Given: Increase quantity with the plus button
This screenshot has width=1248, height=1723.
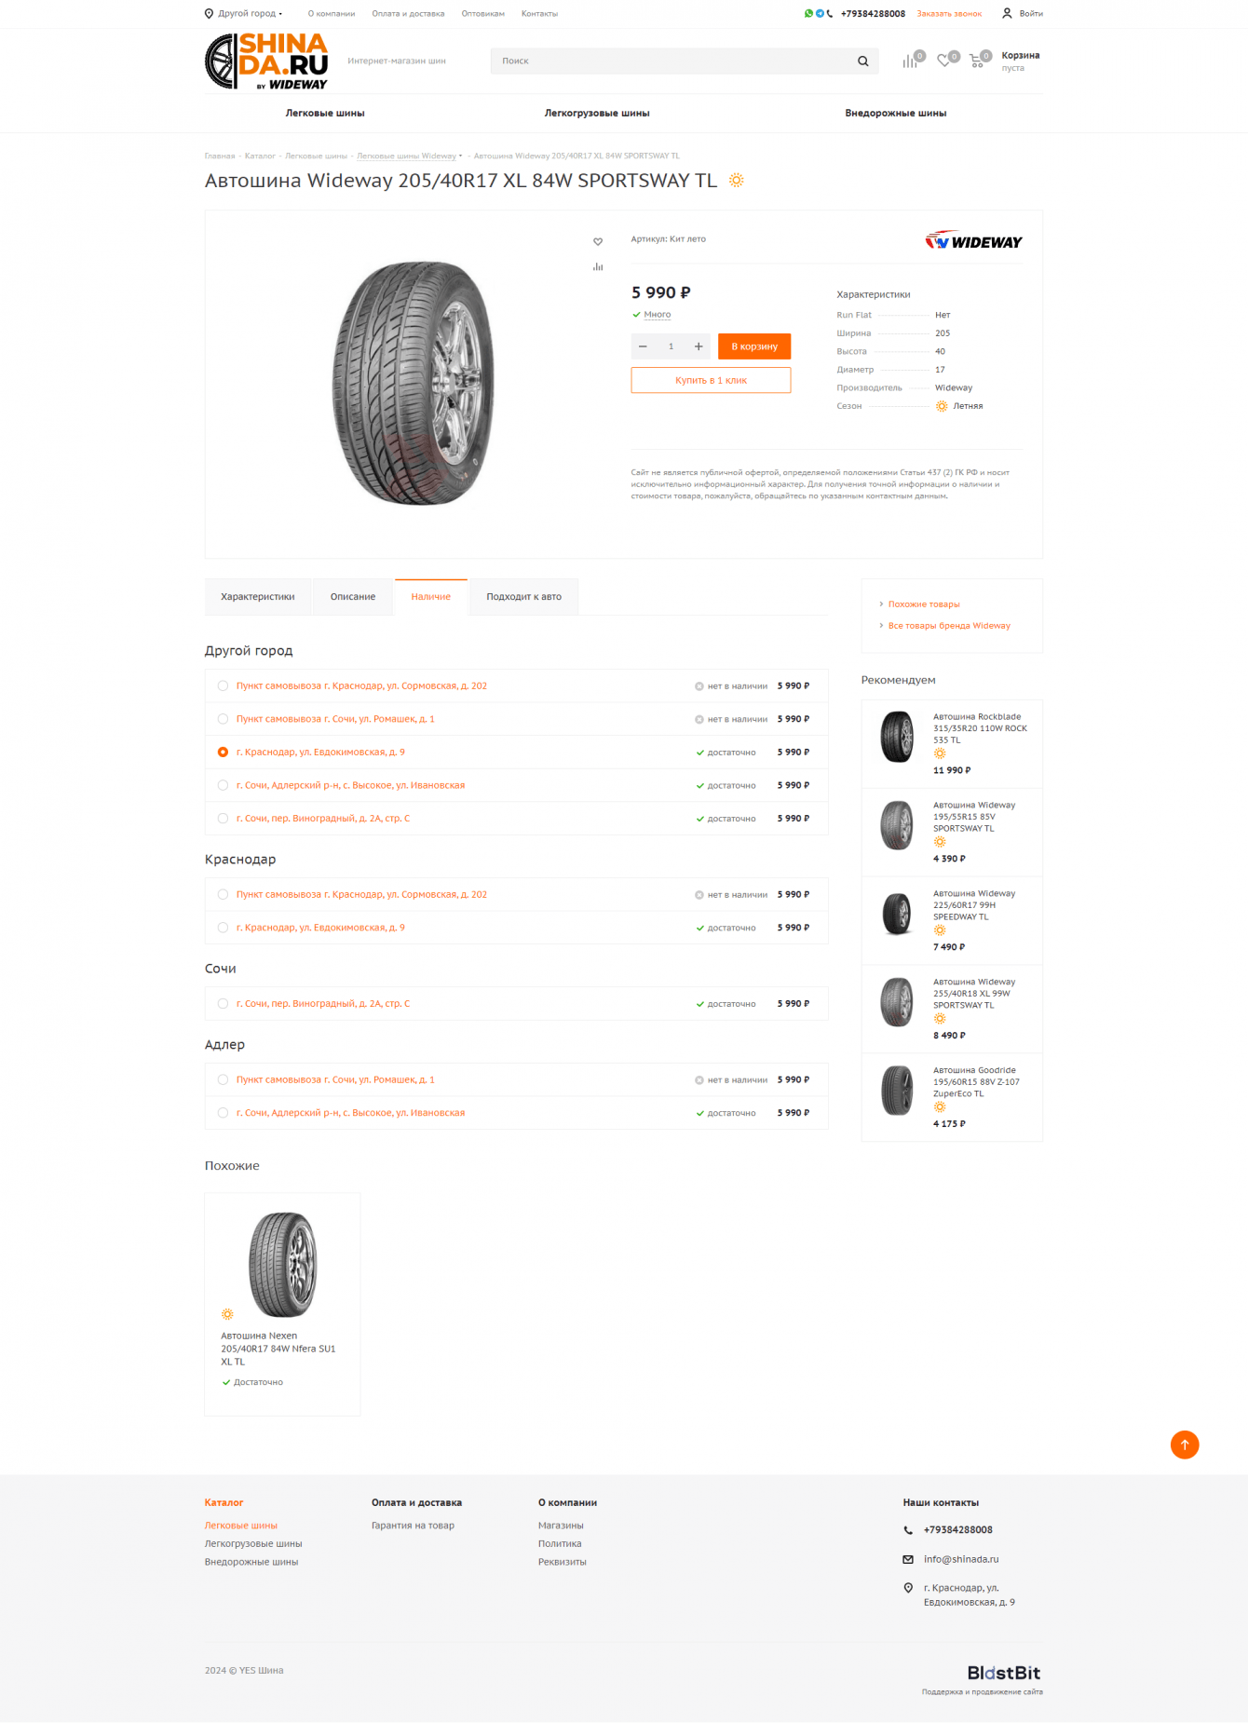Looking at the screenshot, I should (699, 346).
